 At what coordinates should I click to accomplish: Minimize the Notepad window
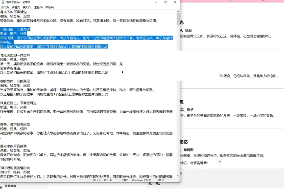[156, 2]
